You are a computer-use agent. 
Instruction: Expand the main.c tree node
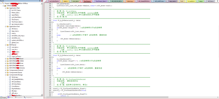click(8, 34)
